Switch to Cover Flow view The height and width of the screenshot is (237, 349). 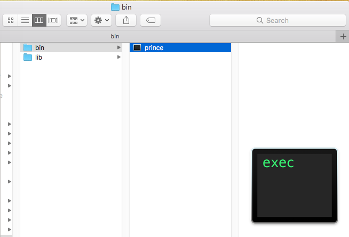tap(53, 20)
